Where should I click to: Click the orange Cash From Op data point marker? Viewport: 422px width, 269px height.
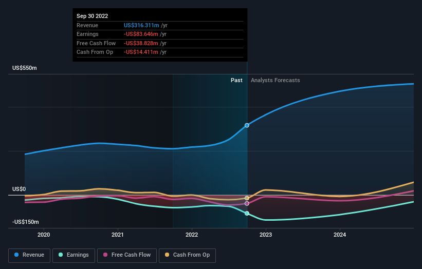tap(247, 198)
